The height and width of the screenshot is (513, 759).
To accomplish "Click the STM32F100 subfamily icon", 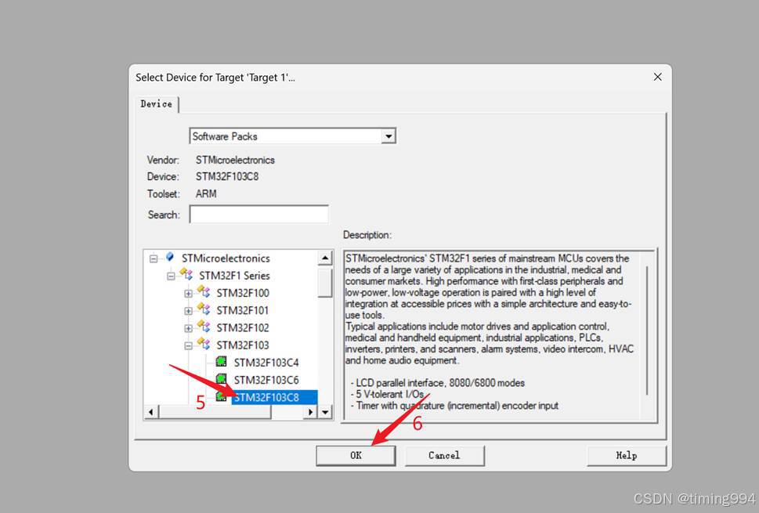I will click(x=204, y=292).
